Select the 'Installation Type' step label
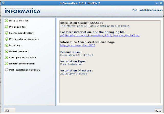The width and height of the screenshot is (164, 114). [19, 21]
